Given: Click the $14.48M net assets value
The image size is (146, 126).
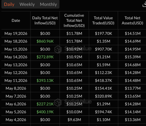Looking at the screenshot, I should coord(133,80).
